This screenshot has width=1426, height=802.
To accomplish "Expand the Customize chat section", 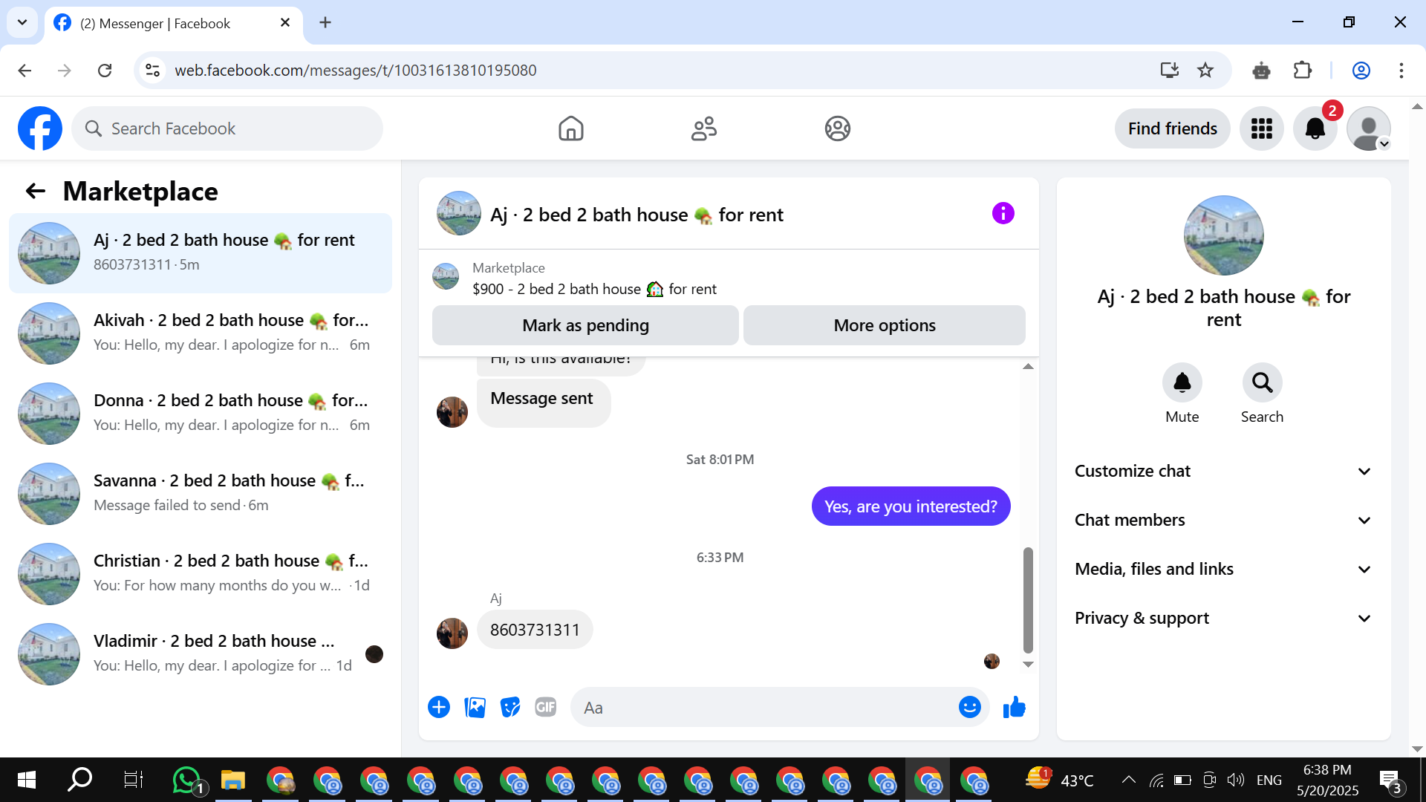I will tap(1223, 472).
